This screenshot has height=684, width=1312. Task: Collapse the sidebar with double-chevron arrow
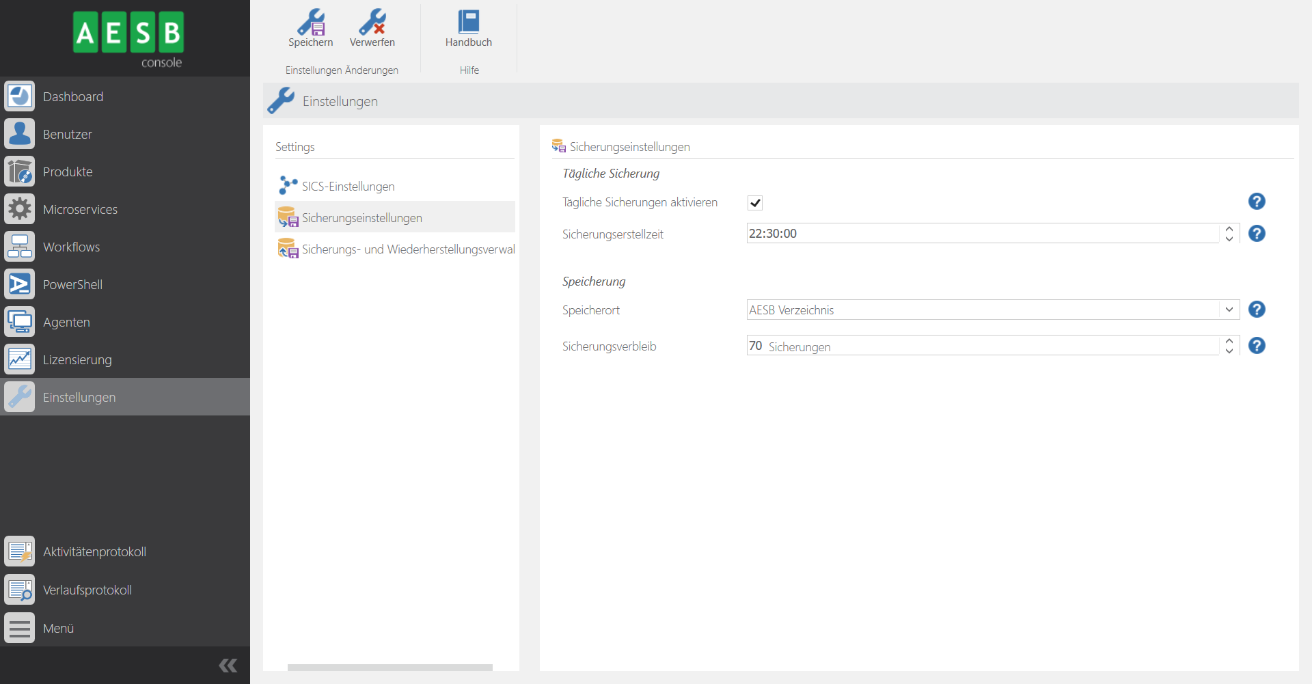pyautogui.click(x=228, y=666)
